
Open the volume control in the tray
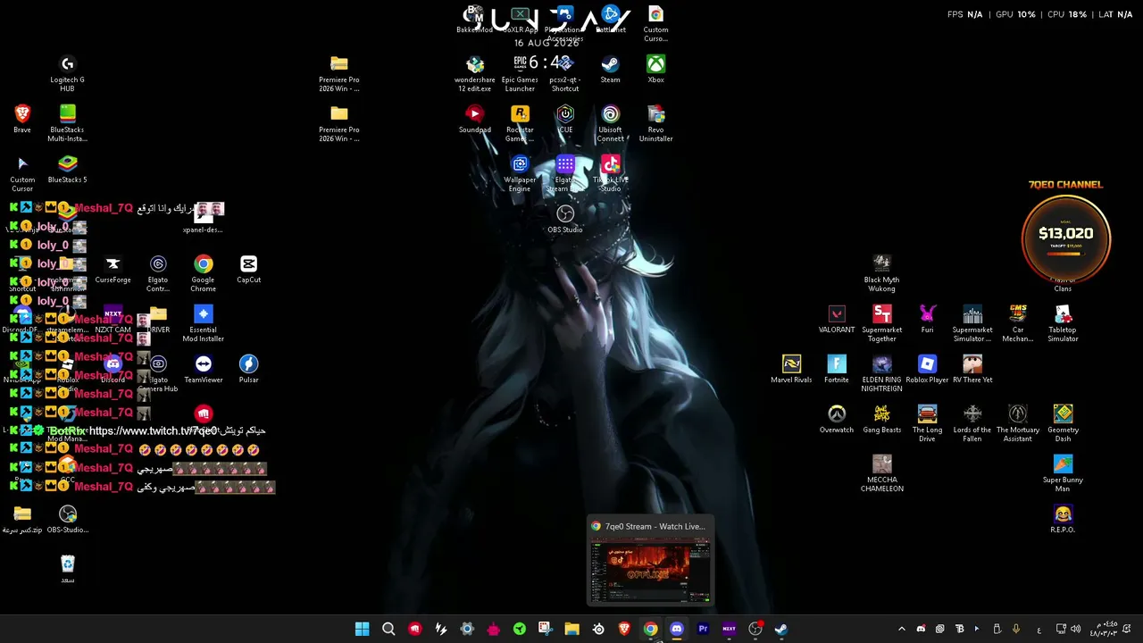pyautogui.click(x=1075, y=629)
